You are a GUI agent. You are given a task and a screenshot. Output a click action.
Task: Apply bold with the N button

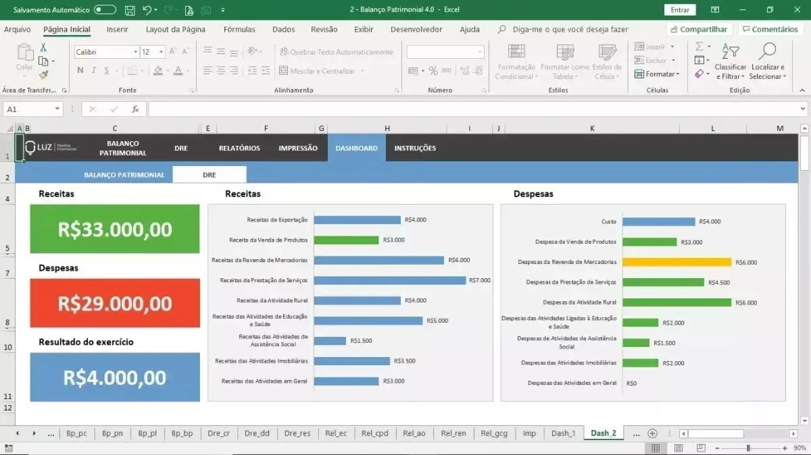point(80,70)
